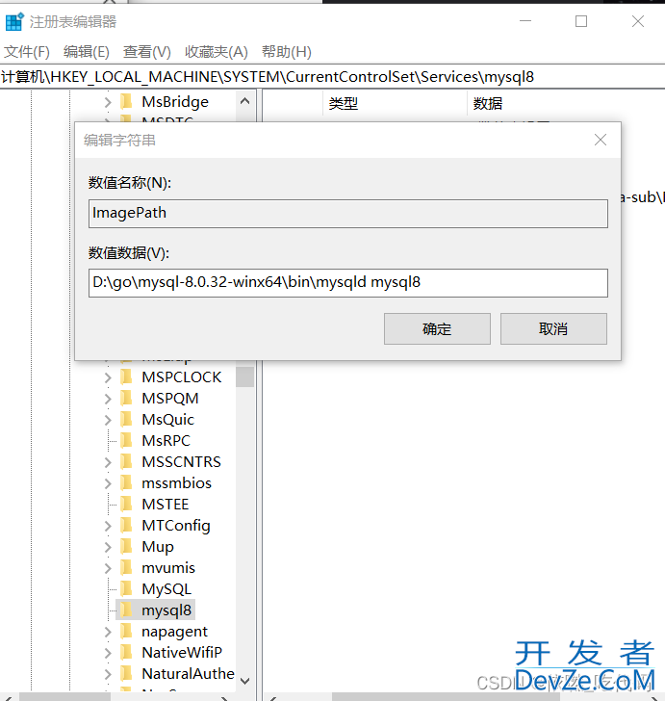Viewport: 665px width, 701px height.
Task: Click the tree scrollbar up arrow
Action: [x=244, y=101]
